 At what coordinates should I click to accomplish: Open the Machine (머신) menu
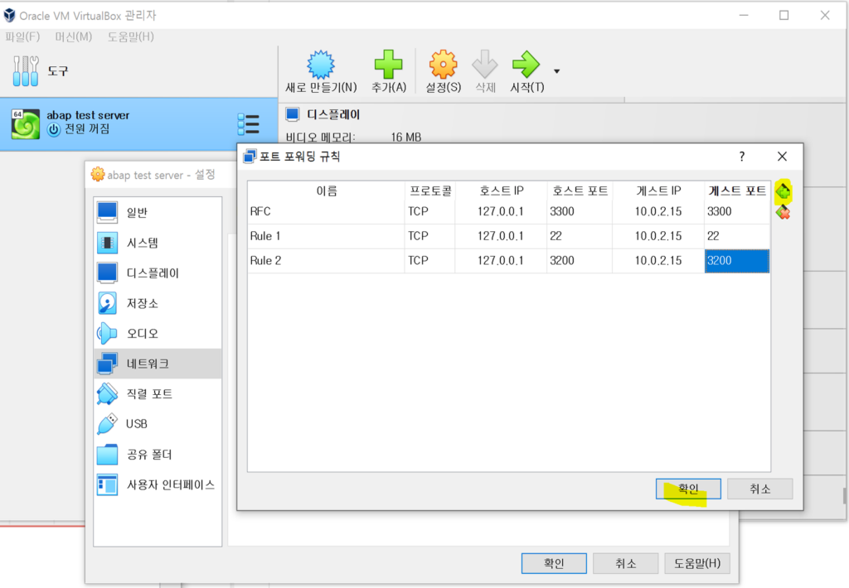pos(73,36)
